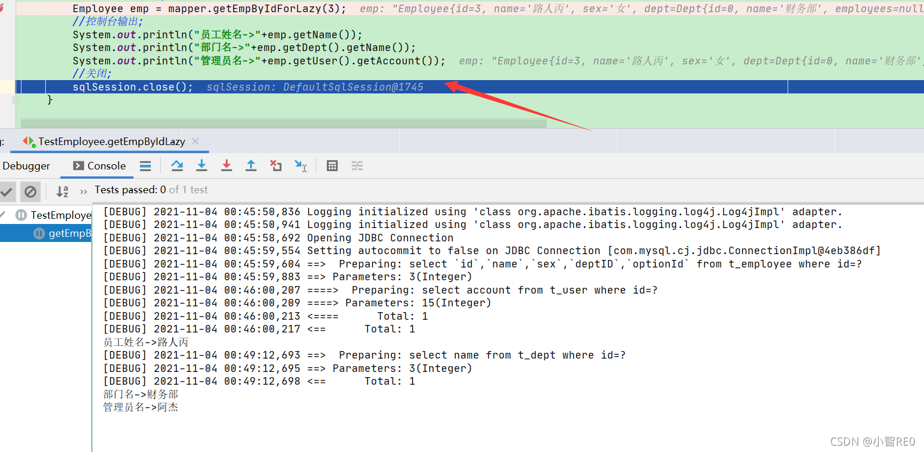Click the breakpoint icon in the gutter

[2, 8]
